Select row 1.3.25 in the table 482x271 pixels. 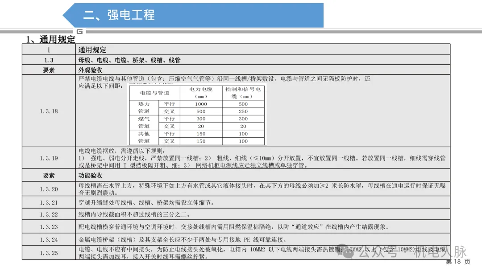[x=49, y=254]
